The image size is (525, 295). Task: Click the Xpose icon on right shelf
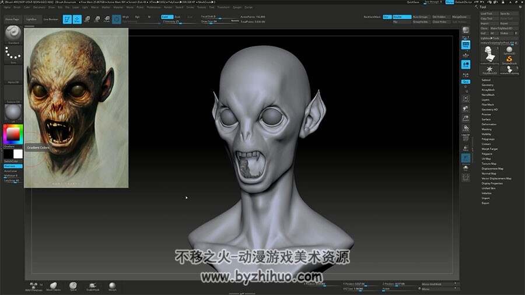pos(466,178)
